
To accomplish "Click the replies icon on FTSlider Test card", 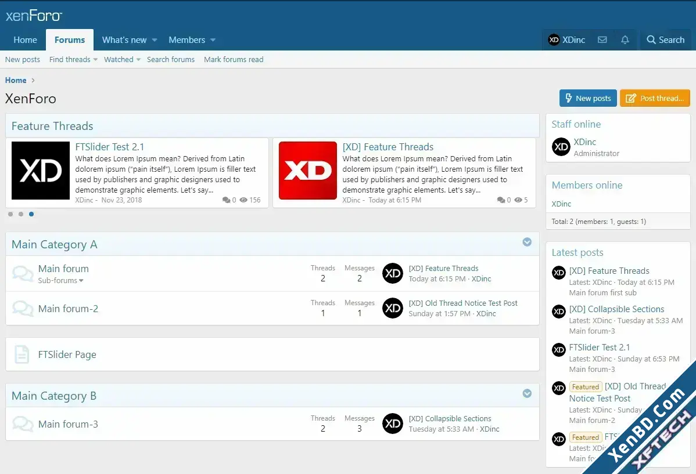I will pyautogui.click(x=227, y=200).
